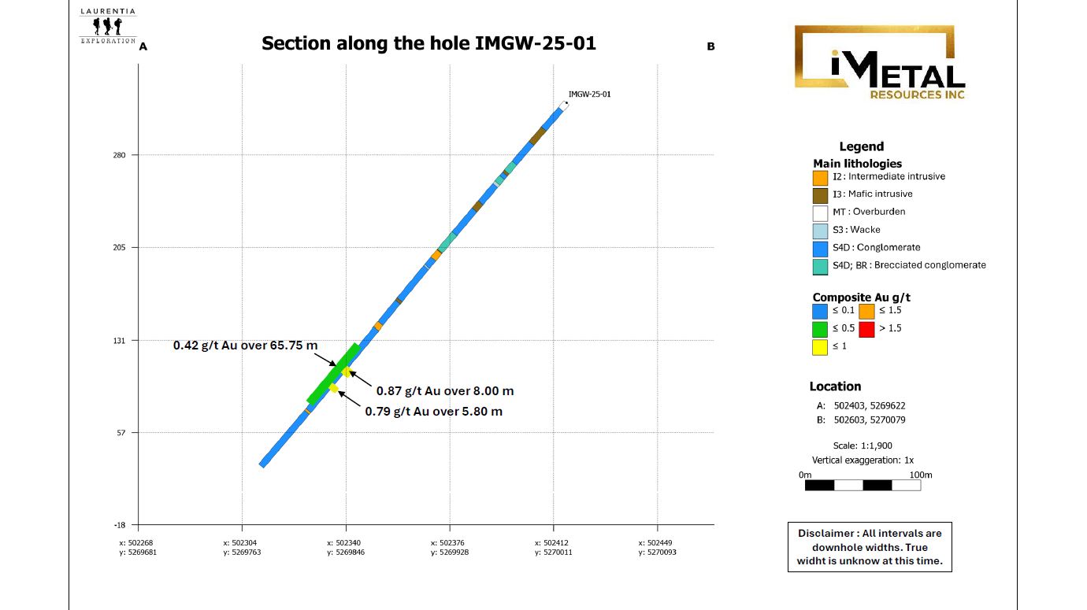Pick the S3 Wacke light blue swatch
Screen dimensions: 1087x610
tap(821, 231)
